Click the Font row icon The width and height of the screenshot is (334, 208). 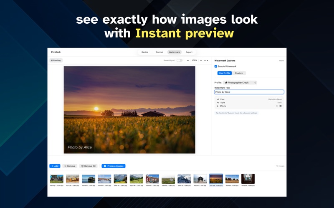point(218,99)
